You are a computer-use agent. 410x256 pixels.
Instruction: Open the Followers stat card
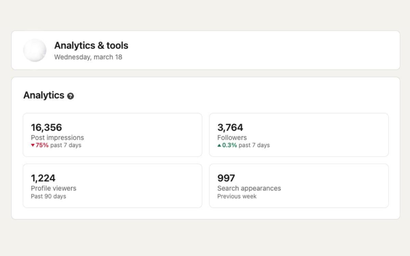[x=299, y=135]
